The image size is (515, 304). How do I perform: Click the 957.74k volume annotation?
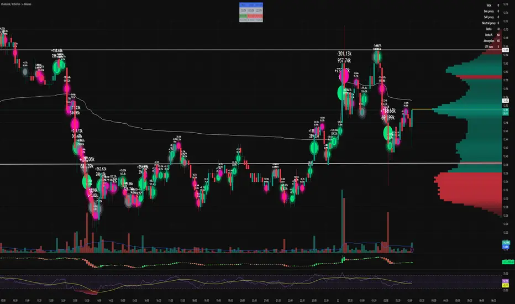[344, 60]
